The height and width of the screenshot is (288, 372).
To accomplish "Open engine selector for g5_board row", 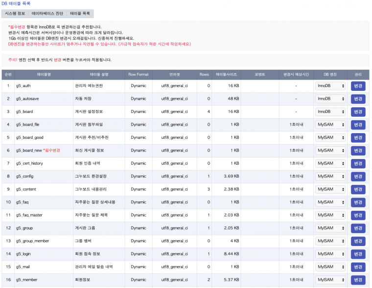I will tap(331, 111).
